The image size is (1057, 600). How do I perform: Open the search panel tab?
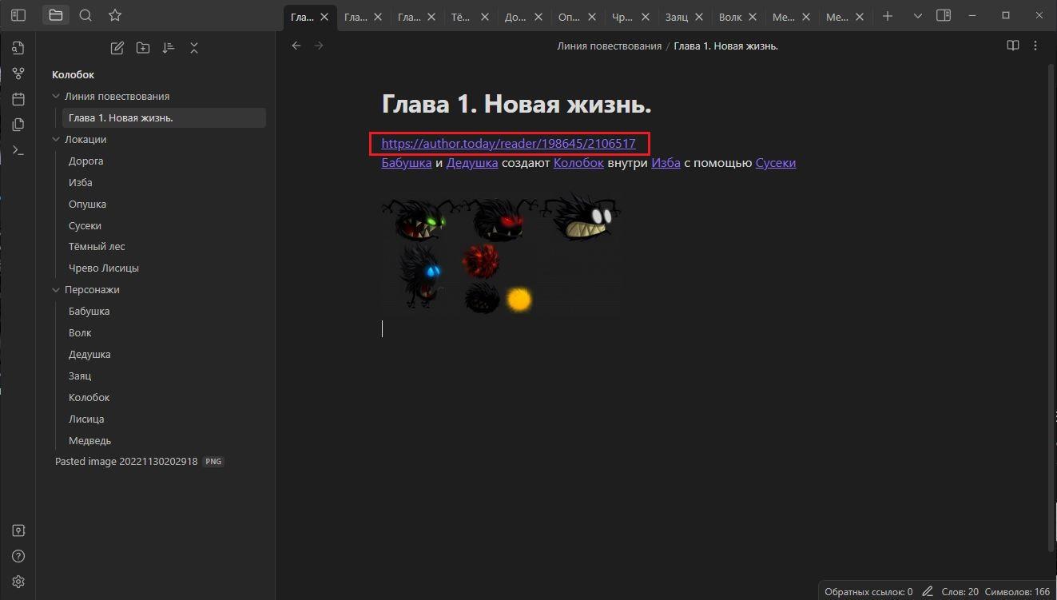click(85, 15)
